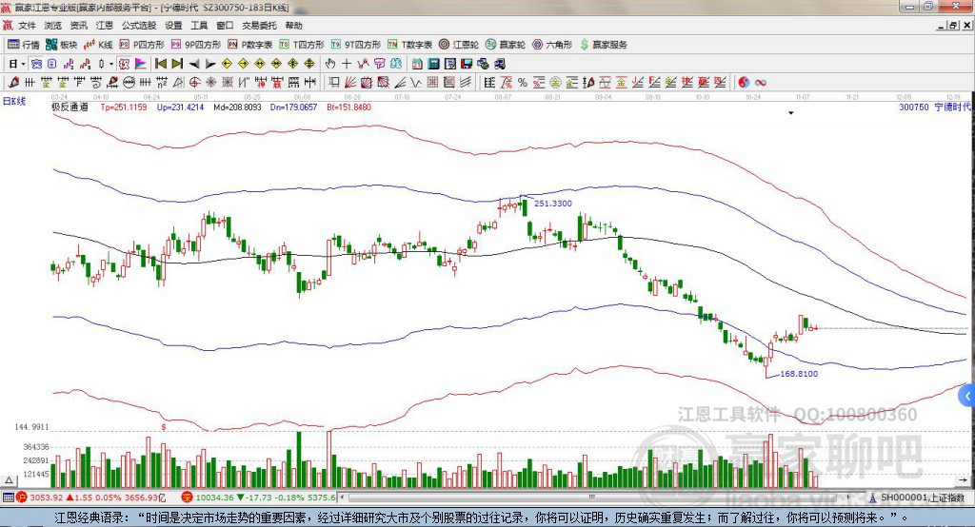
Task: Click the scrollbar left arrow
Action: [x=342, y=498]
